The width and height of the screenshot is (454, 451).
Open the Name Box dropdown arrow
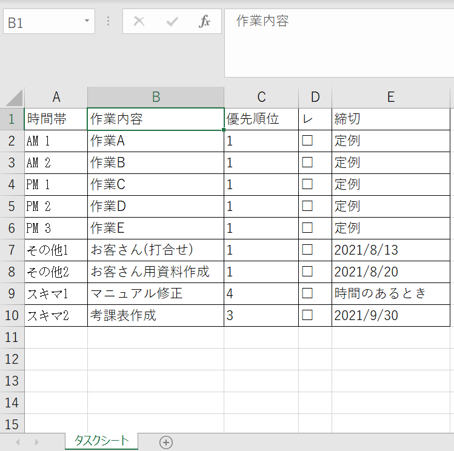click(x=87, y=21)
